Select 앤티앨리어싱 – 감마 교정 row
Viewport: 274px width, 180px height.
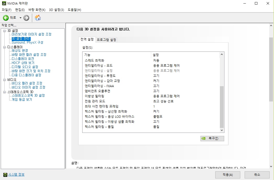tap(151, 81)
